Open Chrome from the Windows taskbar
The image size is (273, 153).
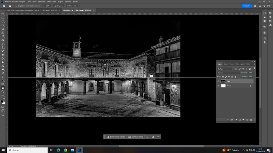pyautogui.click(x=65, y=150)
